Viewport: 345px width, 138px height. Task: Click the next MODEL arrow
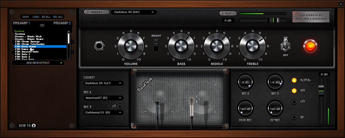tap(106, 12)
